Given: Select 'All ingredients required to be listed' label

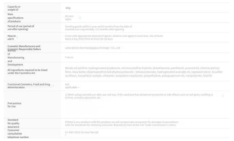Looking at the screenshot, I should [x=27, y=71].
